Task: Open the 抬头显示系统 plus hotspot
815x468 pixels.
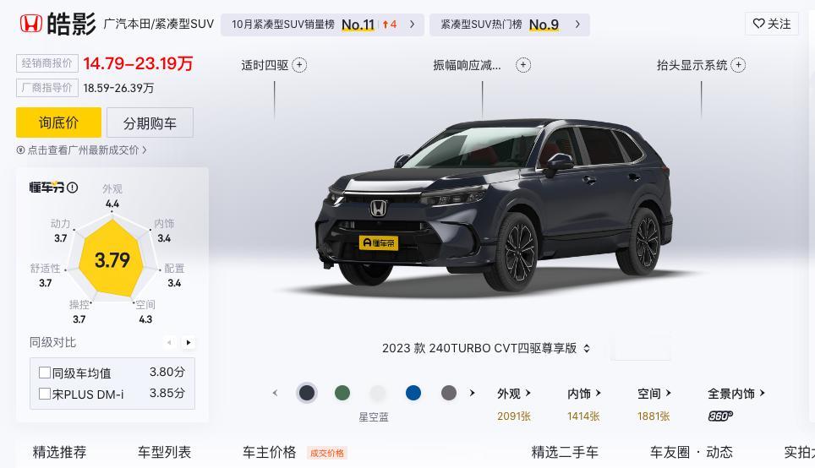Action: click(x=738, y=65)
